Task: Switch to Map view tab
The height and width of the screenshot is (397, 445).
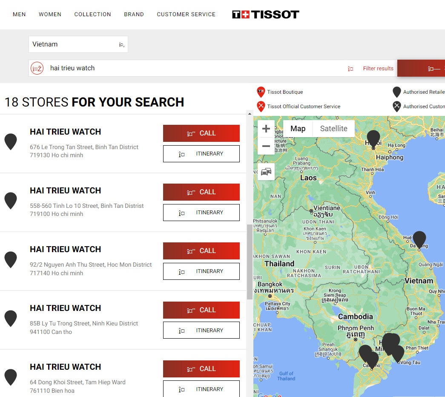Action: point(298,129)
